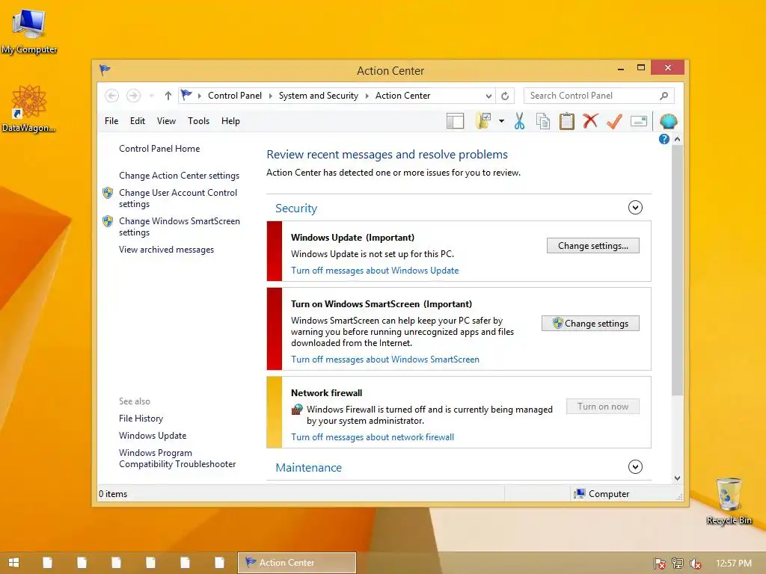766x574 pixels.
Task: Click the red X Delete icon
Action: [x=590, y=120]
